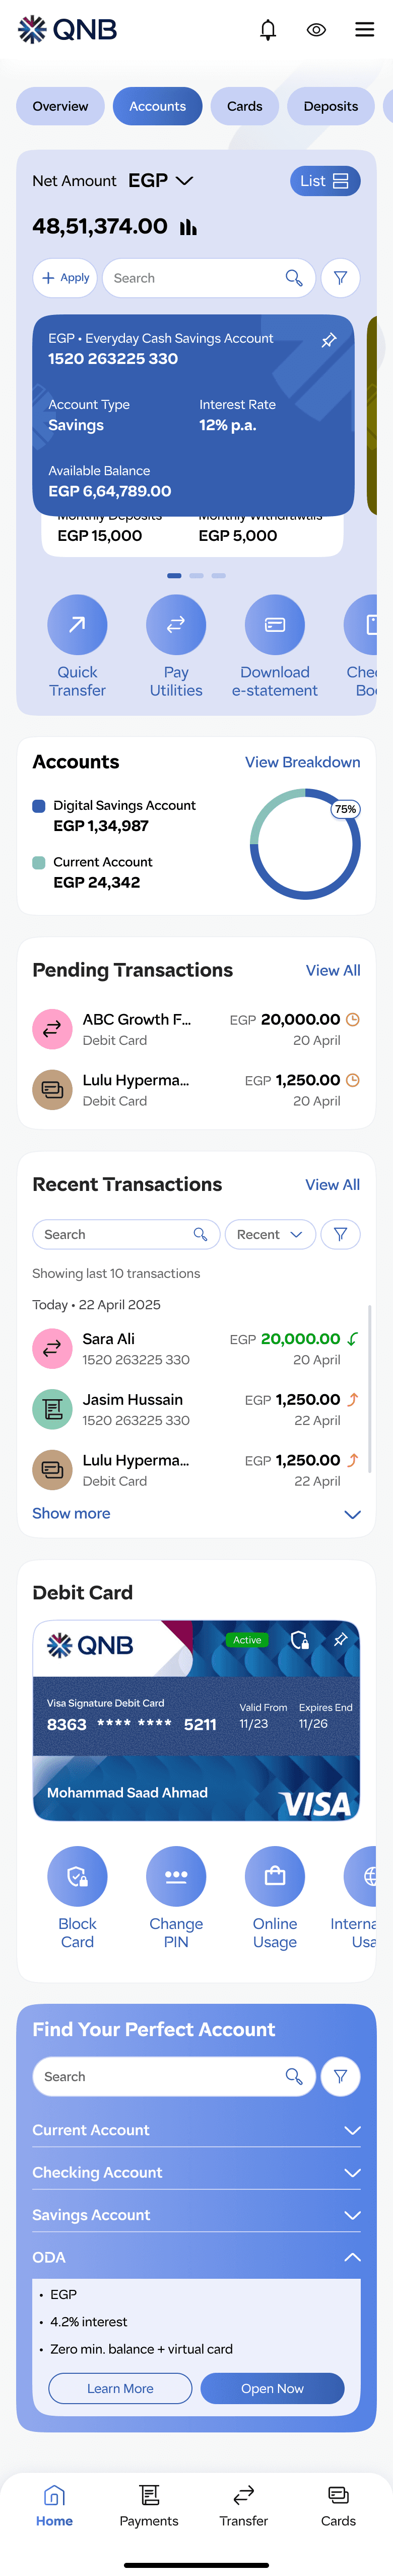
Task: Tap the Change PIN icon
Action: [x=175, y=1876]
